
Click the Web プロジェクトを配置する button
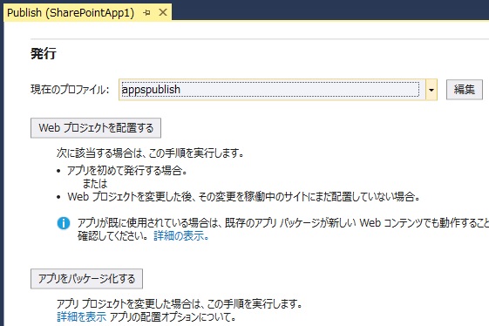pos(96,128)
